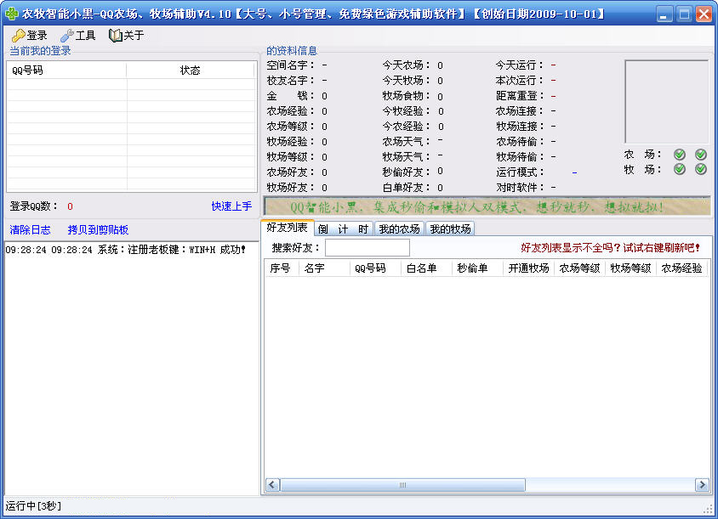Viewport: 718px width, 519px height.
Task: Click the 白单好友 label
Action: 407,188
